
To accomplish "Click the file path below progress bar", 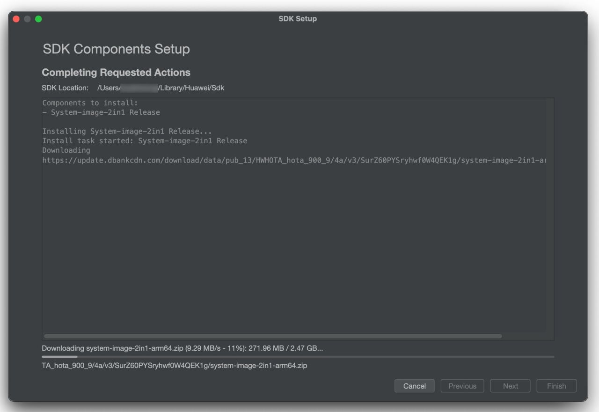I will 174,366.
